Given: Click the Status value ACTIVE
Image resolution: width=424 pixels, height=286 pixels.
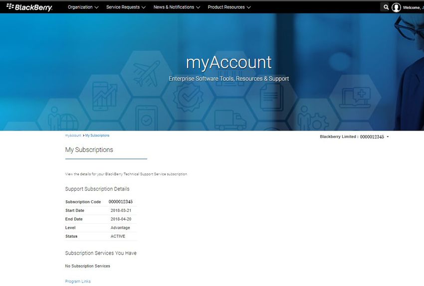Looking at the screenshot, I should (x=118, y=236).
